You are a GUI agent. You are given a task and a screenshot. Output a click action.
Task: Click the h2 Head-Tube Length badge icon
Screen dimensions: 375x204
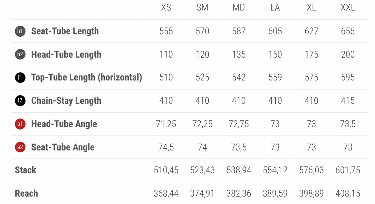tap(20, 54)
